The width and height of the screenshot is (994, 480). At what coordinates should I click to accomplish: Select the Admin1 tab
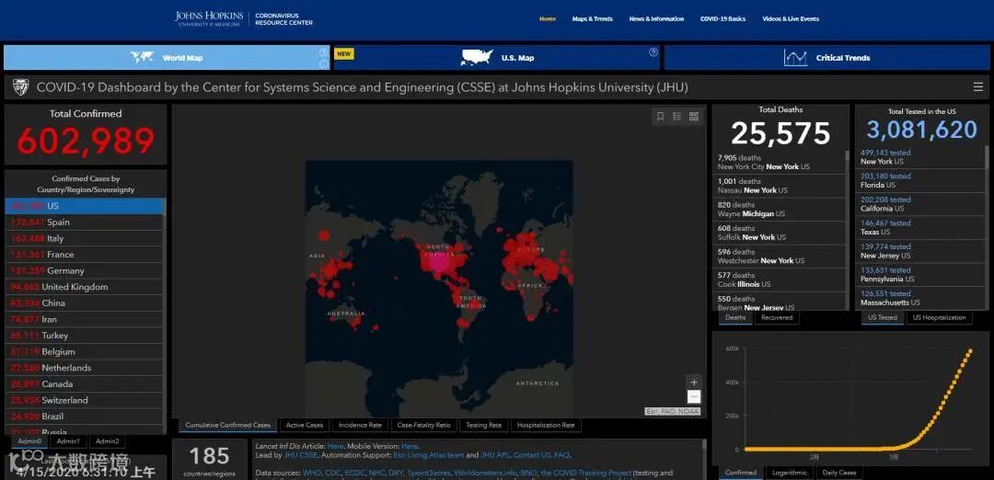click(68, 441)
